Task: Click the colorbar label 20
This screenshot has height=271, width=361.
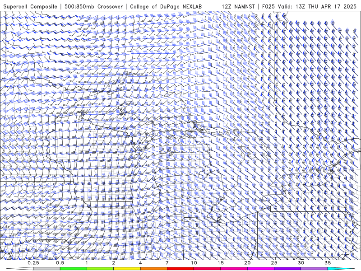Action: [x=247, y=263]
